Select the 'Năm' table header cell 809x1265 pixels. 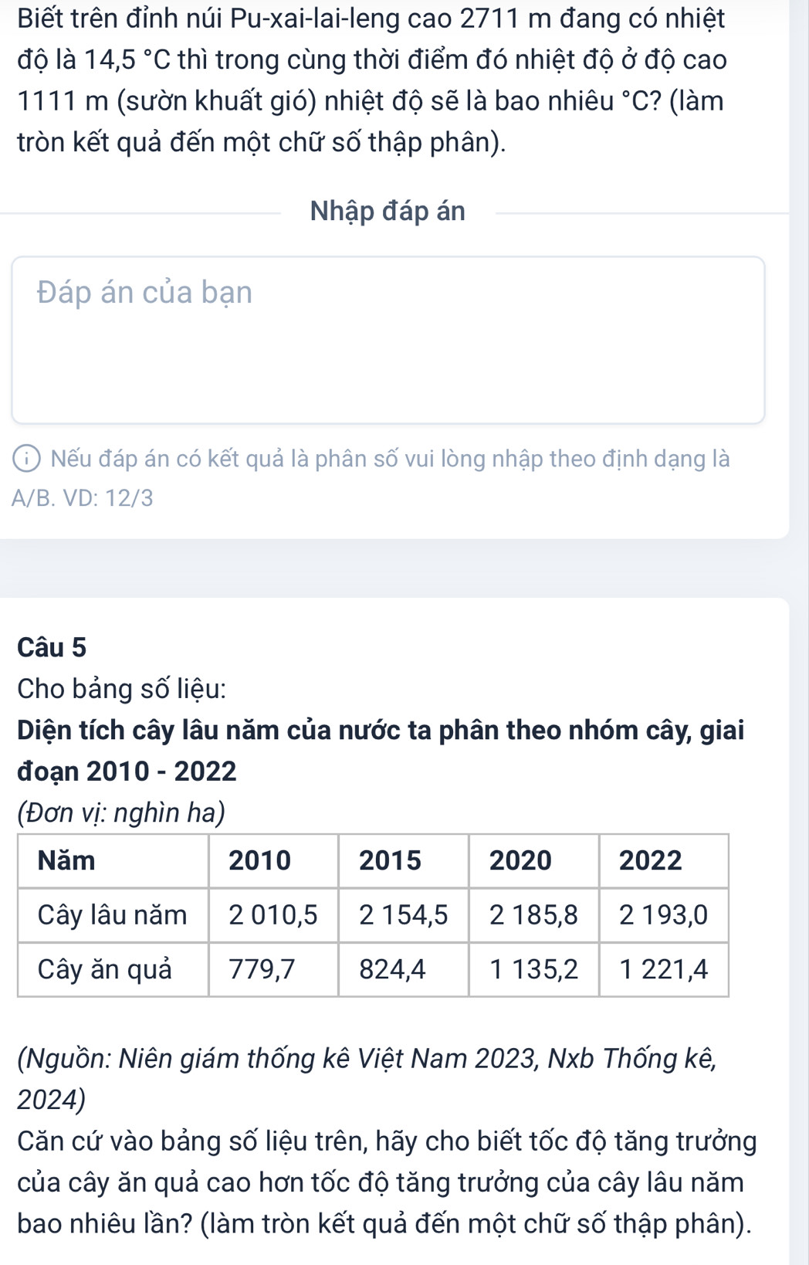(x=113, y=860)
